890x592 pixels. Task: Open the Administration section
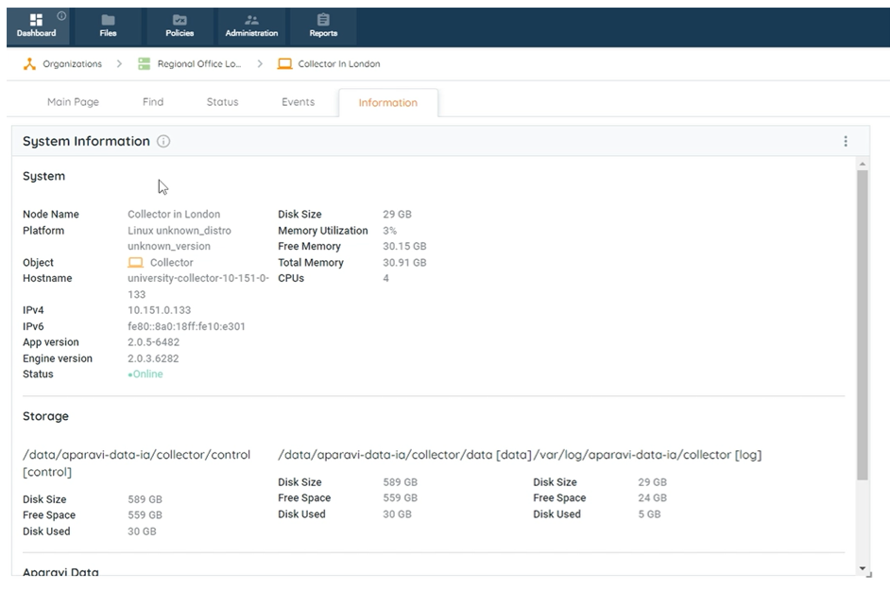(x=251, y=26)
